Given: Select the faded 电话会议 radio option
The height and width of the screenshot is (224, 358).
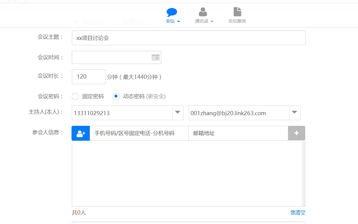Looking at the screenshot, I should click(x=75, y=21).
